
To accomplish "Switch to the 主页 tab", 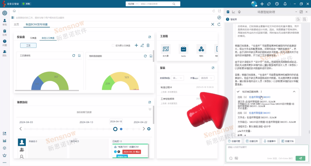I will [16, 25].
